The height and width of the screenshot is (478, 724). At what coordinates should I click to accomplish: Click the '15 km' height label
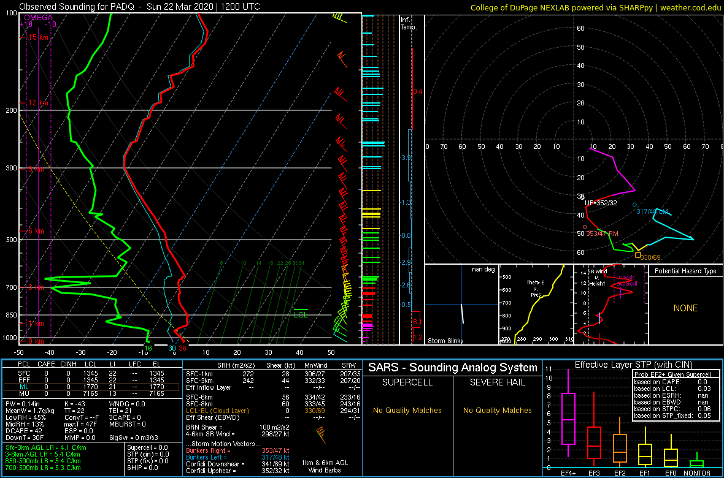coord(37,37)
